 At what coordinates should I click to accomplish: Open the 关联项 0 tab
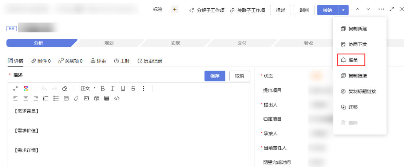point(70,61)
